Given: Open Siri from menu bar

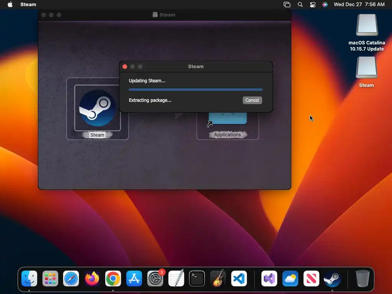Looking at the screenshot, I should [x=325, y=5].
